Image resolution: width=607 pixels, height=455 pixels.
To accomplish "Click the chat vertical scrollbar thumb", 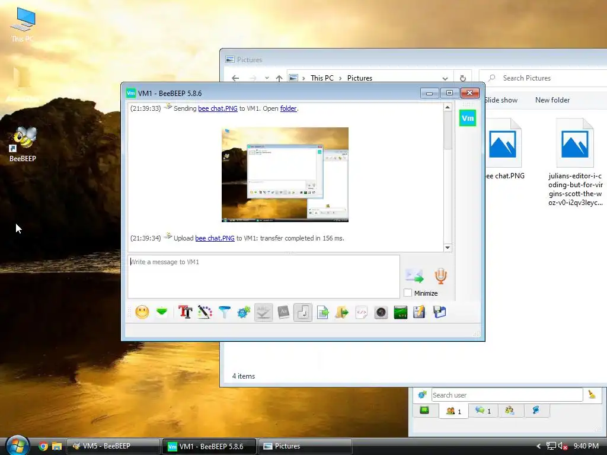I will 448,131.
